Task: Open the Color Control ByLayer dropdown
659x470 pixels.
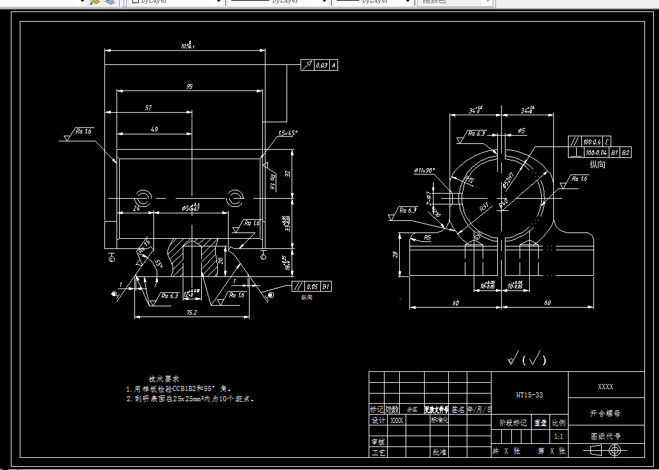Action: tap(217, 3)
